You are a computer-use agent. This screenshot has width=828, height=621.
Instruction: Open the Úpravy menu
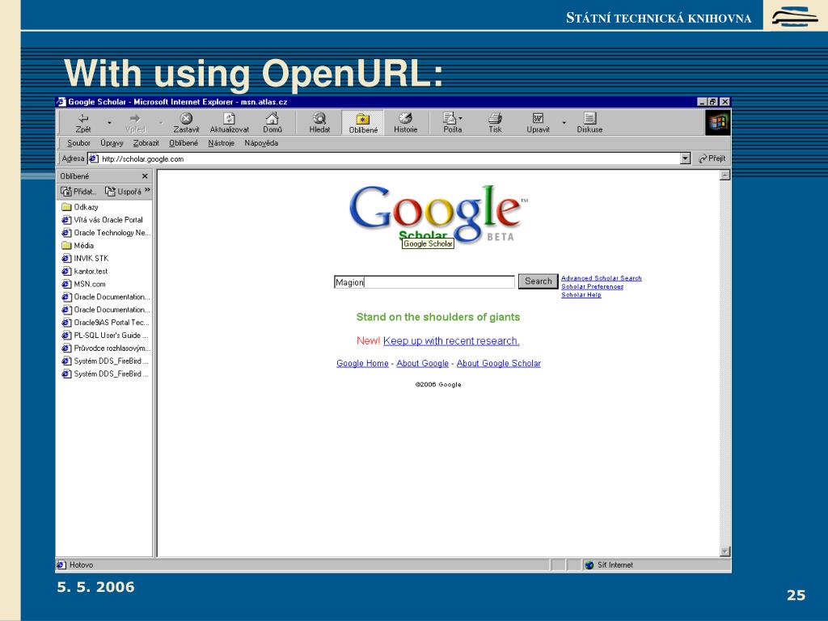112,143
